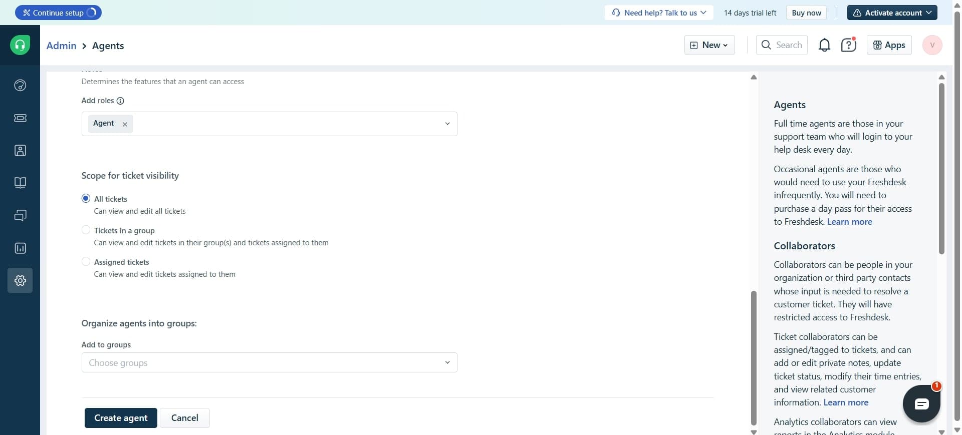The width and height of the screenshot is (962, 435).
Task: Open the Dashboard sidebar icon
Action: (20, 85)
